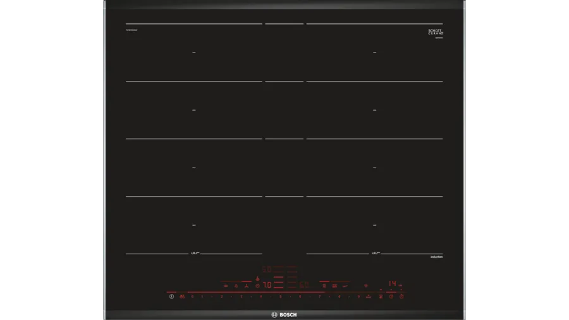Tap the induction label text
Screen dimensions: 569x320
pyautogui.click(x=436, y=257)
